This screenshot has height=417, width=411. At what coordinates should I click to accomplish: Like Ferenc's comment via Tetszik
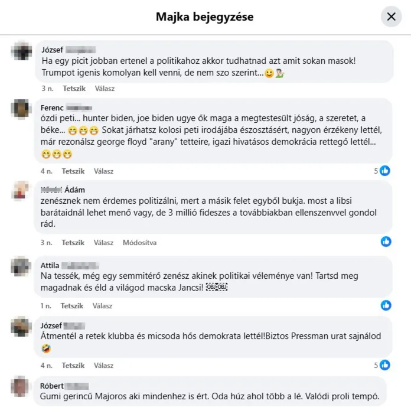pos(73,171)
